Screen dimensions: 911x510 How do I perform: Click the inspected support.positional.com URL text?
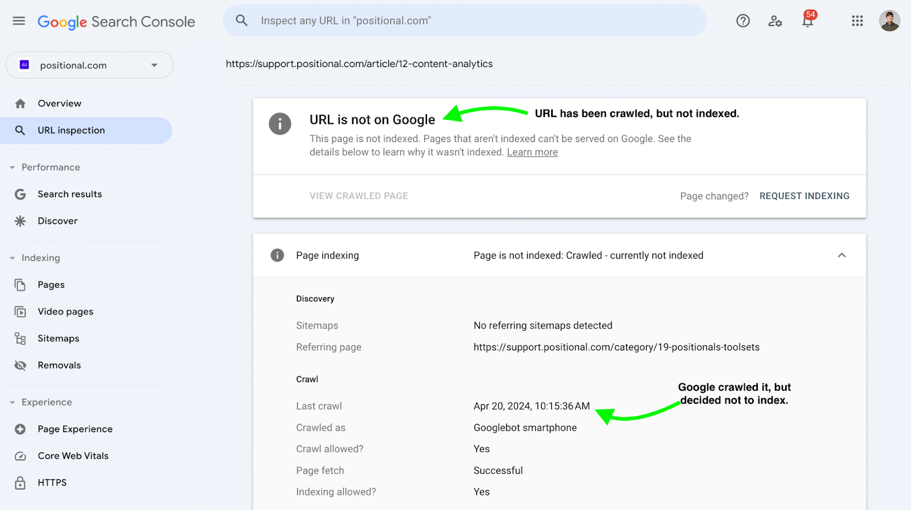tap(359, 64)
